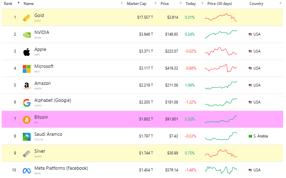Image resolution: width=286 pixels, height=178 pixels.
Task: Click Silver price $30.99
Action: tap(173, 153)
